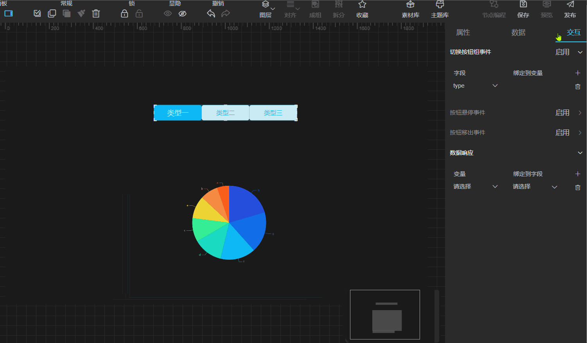This screenshot has height=343, width=587.
Task: Delete the 数据响应 variable row with trash icon
Action: coord(578,187)
